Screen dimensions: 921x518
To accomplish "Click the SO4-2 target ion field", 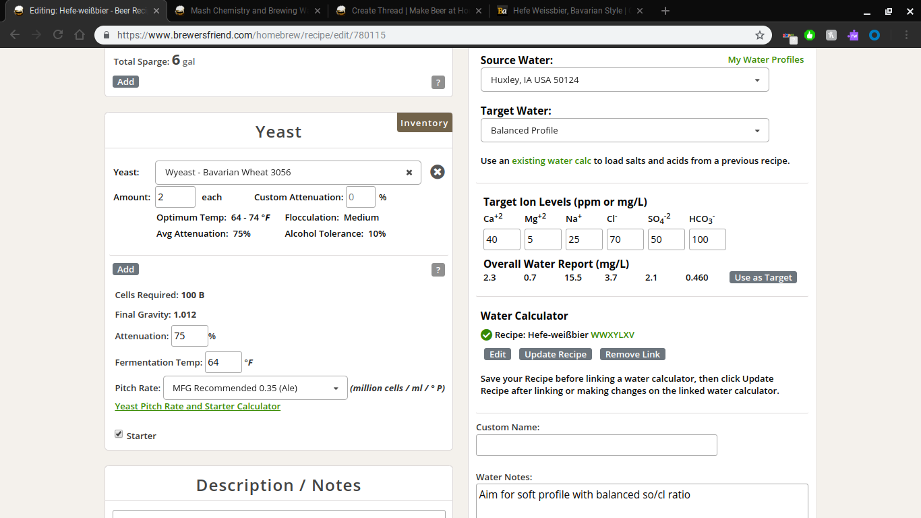I will point(666,239).
